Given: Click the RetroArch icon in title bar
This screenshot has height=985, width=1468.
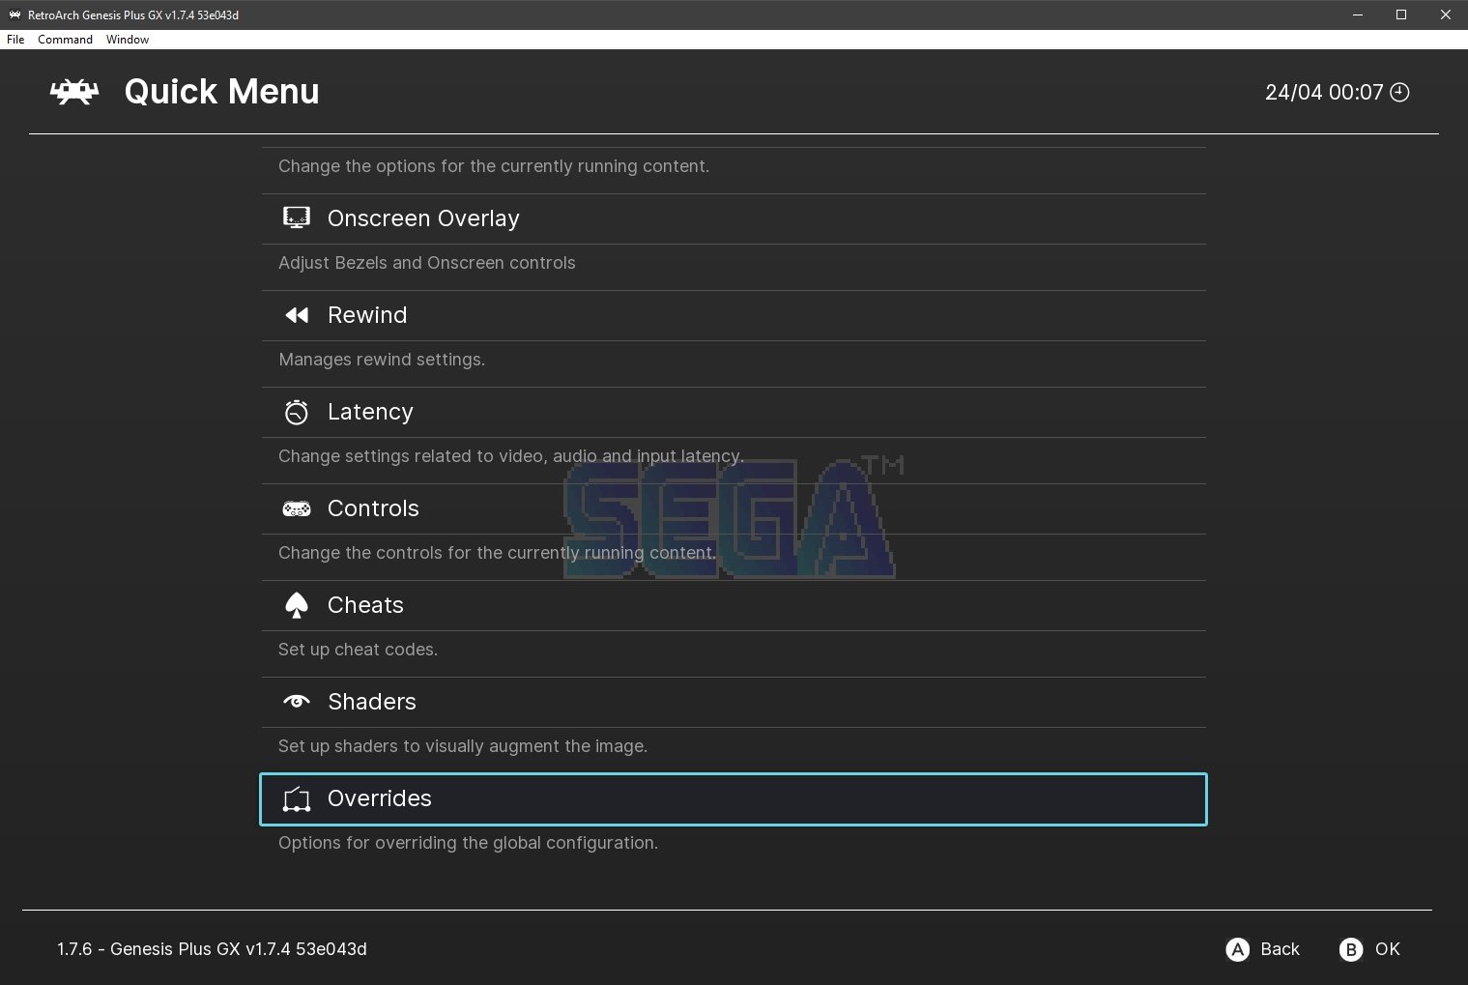Looking at the screenshot, I should (x=14, y=14).
